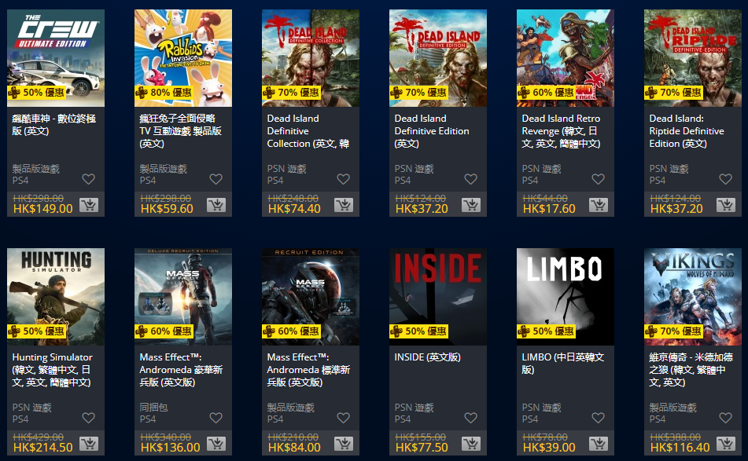Open Dead Island Riptide cover image
Image resolution: width=748 pixels, height=461 pixels.
[x=693, y=57]
